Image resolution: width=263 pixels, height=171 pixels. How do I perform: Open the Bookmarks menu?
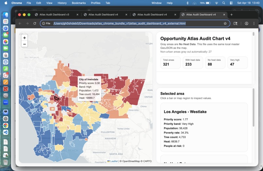(79, 3)
